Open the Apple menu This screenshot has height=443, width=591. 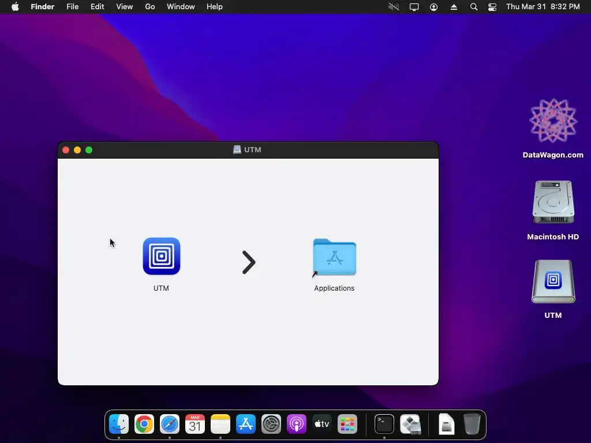coord(15,7)
